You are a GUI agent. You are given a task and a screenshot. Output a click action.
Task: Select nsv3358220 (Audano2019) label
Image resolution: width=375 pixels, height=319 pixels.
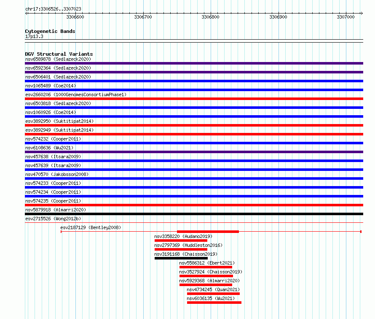pos(183,236)
